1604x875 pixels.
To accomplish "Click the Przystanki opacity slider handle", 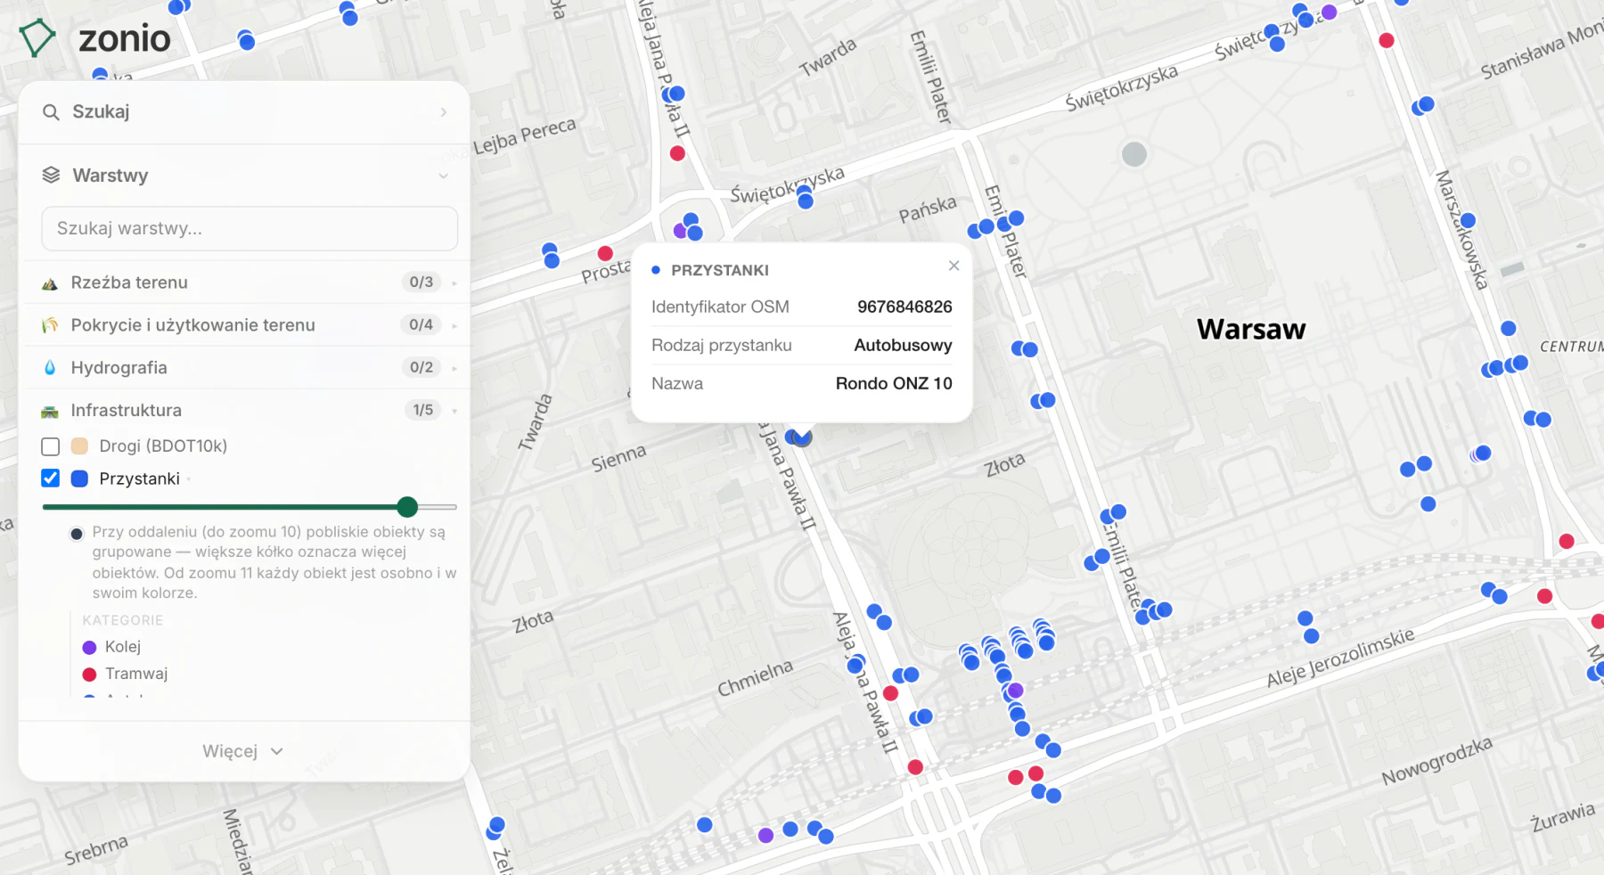I will (x=407, y=507).
